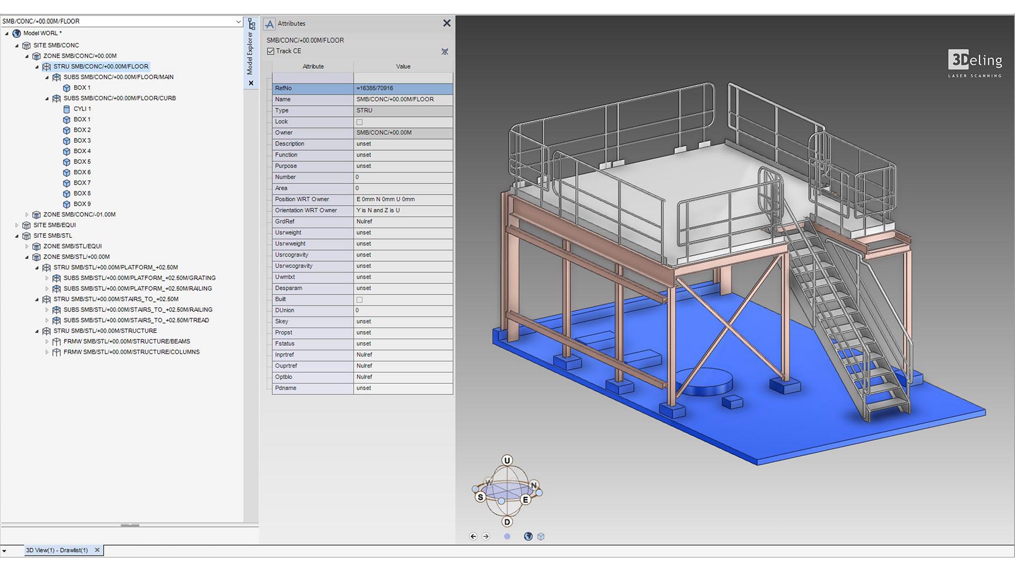
Task: Click the U (up) view direction on compass
Action: click(507, 461)
